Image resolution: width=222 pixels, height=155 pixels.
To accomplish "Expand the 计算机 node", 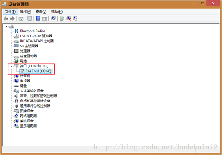I will [x=12, y=76].
